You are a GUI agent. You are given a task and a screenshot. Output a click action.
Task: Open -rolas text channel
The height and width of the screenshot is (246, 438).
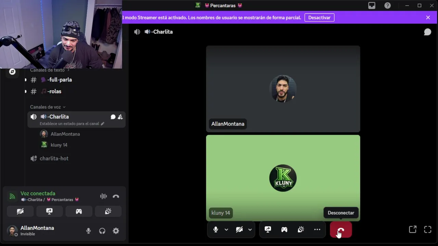[76, 91]
